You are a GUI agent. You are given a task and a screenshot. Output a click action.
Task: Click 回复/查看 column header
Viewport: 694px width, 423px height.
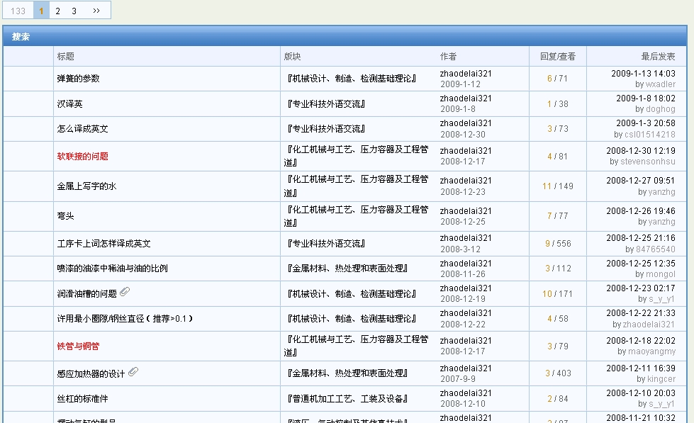(x=558, y=57)
